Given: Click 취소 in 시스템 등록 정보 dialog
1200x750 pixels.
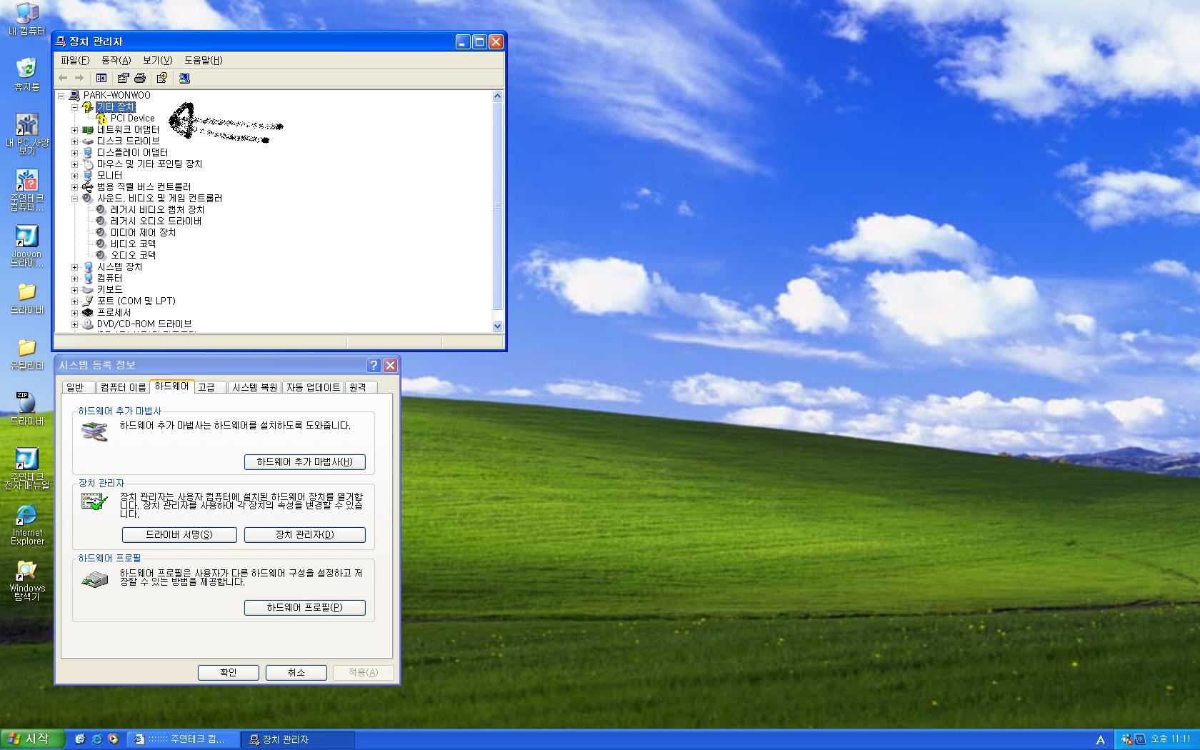Looking at the screenshot, I should click(x=296, y=673).
